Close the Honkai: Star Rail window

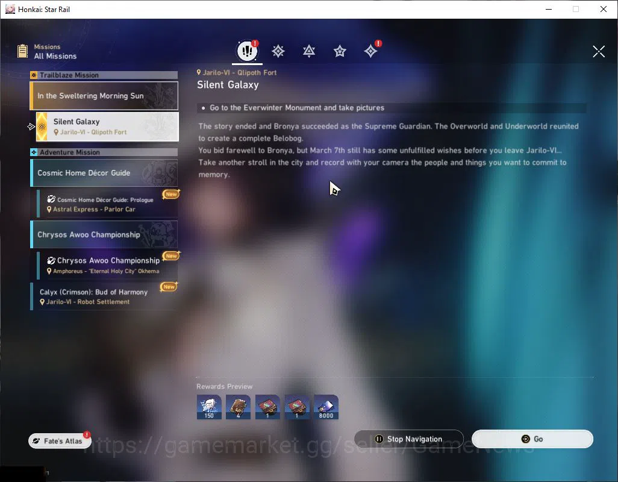coord(604,9)
